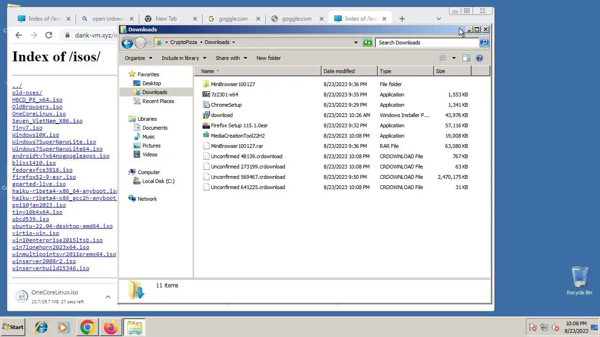
Task: Click CryptoPizza in the address breadcrumb
Action: (x=183, y=42)
